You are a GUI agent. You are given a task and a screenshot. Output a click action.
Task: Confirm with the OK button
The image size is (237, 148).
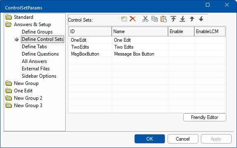pos(150,139)
